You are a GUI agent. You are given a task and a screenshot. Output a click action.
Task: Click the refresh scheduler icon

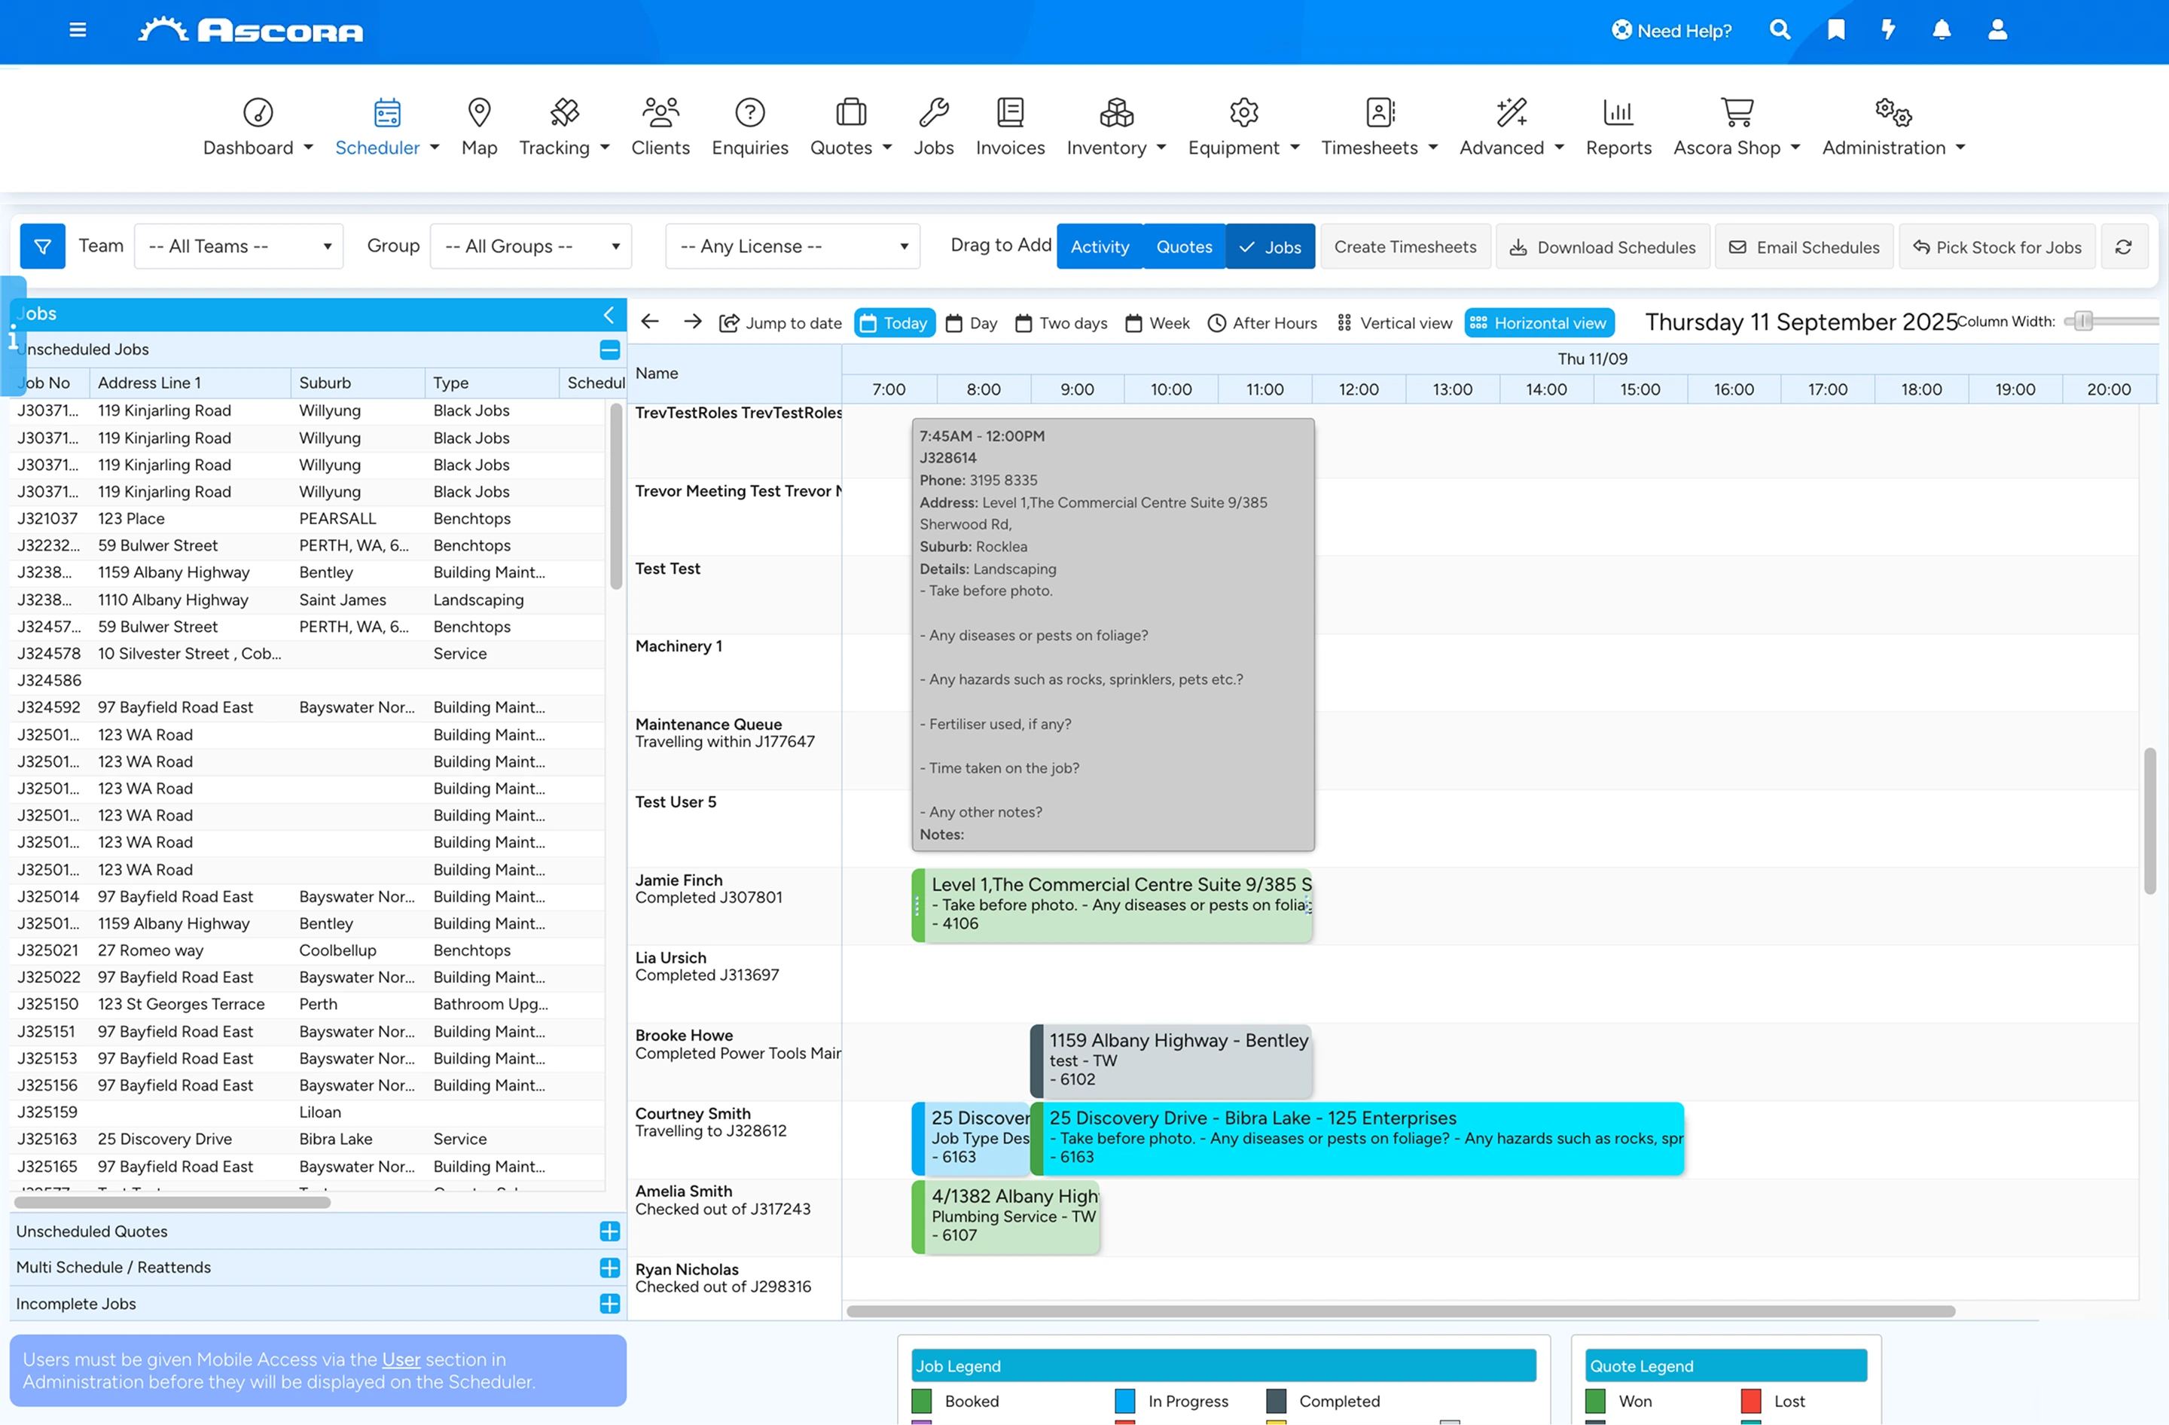[2123, 247]
